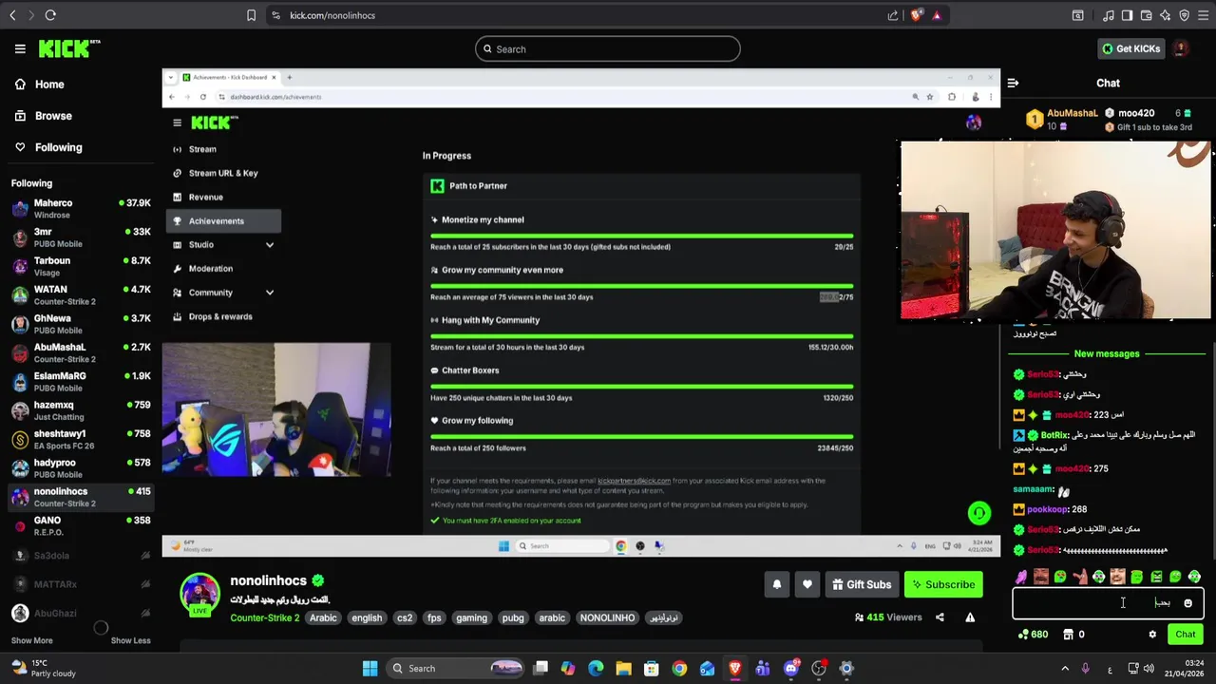Share page icon in the address bar
Screen dimensions: 1216x684
point(893,15)
